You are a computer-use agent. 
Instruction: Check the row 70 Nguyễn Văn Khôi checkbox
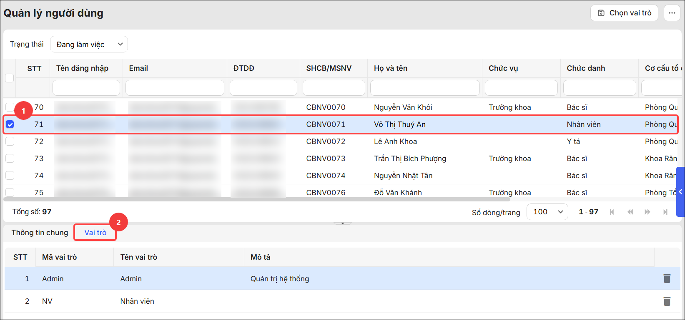tap(10, 107)
